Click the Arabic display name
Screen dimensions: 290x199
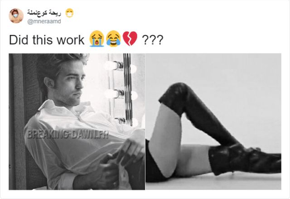pyautogui.click(x=44, y=12)
